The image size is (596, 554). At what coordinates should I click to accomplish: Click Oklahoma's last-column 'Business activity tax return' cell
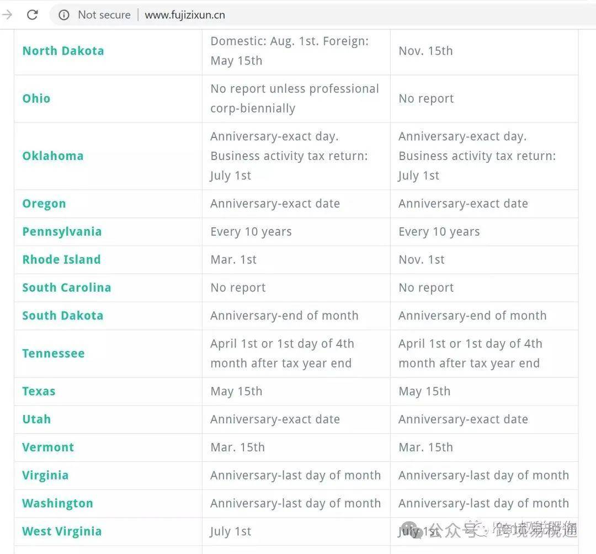coord(485,156)
